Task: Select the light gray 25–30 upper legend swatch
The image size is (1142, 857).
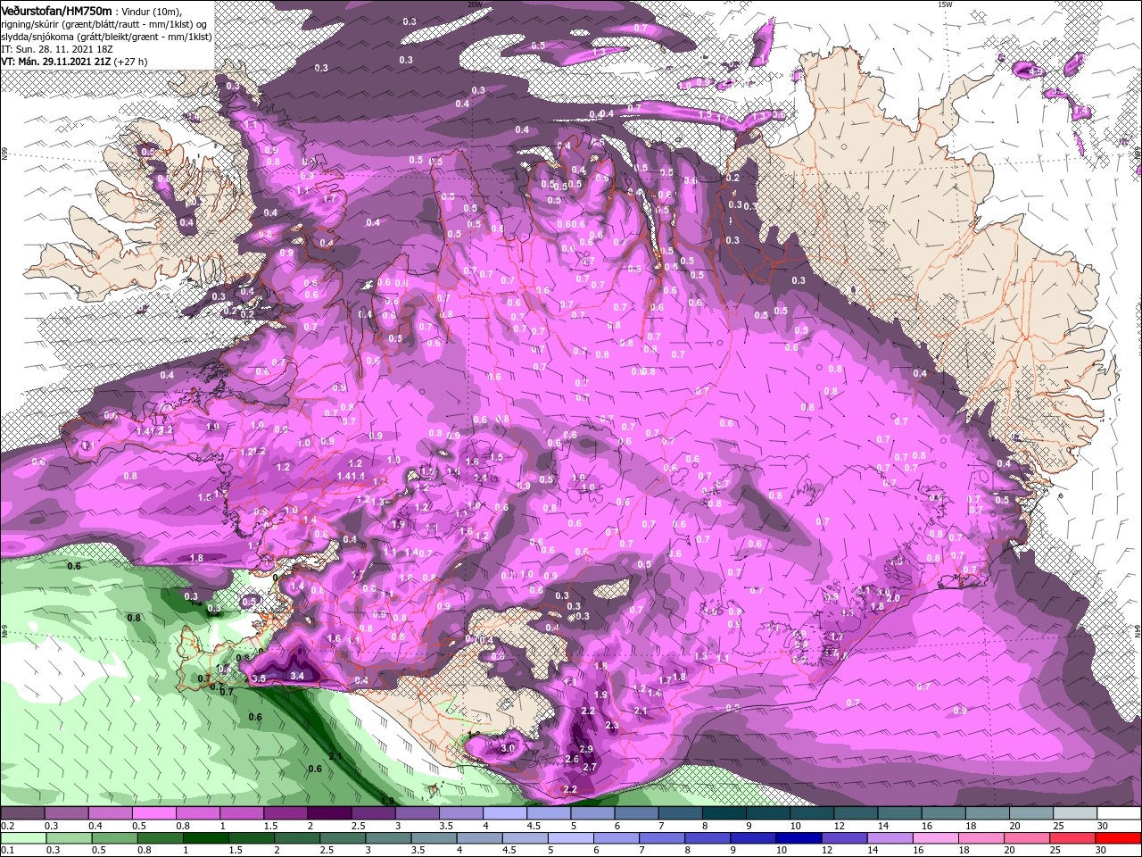Action: click(x=1075, y=814)
